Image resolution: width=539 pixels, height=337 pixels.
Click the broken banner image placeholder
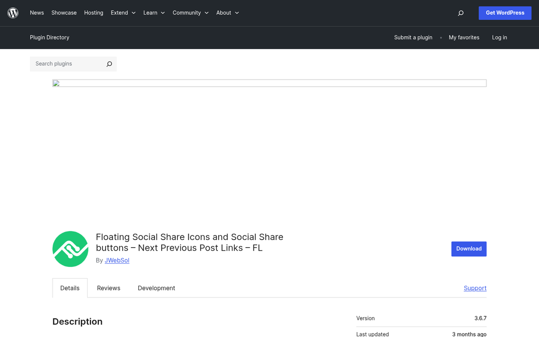[269, 83]
